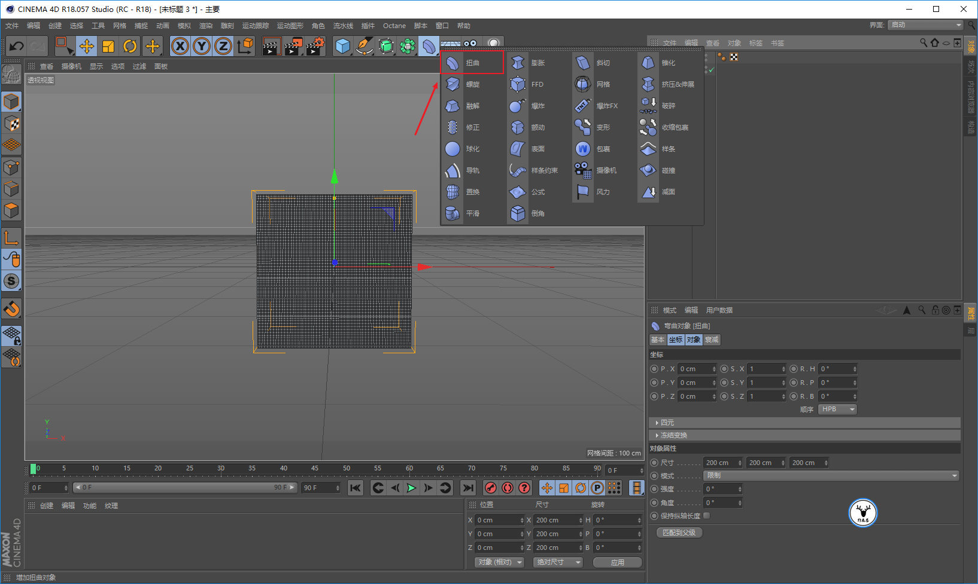Toggle Y axis lock
The height and width of the screenshot is (584, 978).
tap(202, 46)
